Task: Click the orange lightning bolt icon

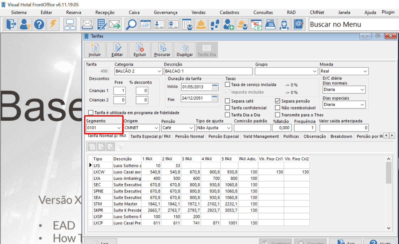Action: [53, 24]
